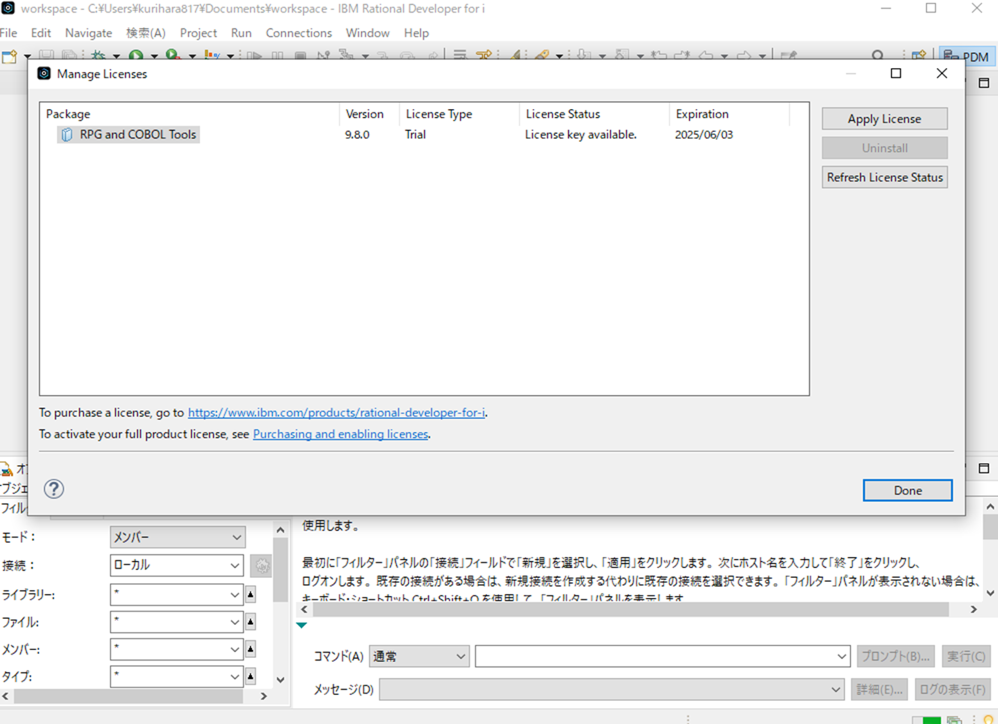Click the gear button beside the 接続 field

coord(262,565)
